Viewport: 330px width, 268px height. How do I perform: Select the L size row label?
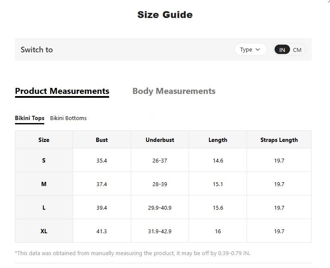[44, 208]
